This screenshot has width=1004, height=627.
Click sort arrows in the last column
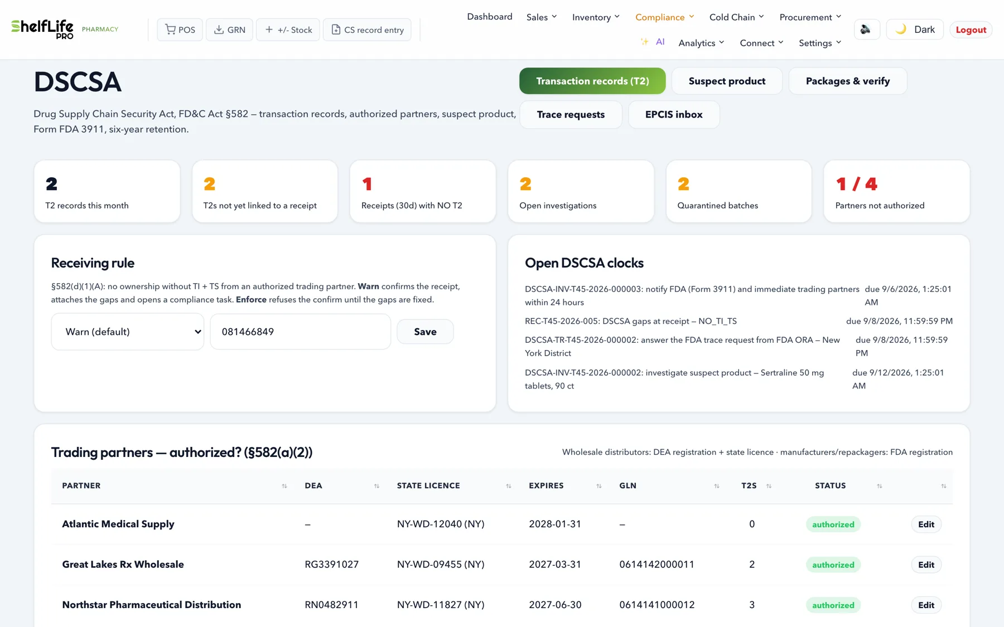click(944, 486)
